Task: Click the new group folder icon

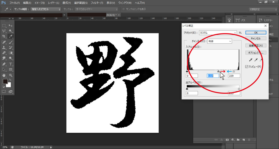Action: pos(238,140)
